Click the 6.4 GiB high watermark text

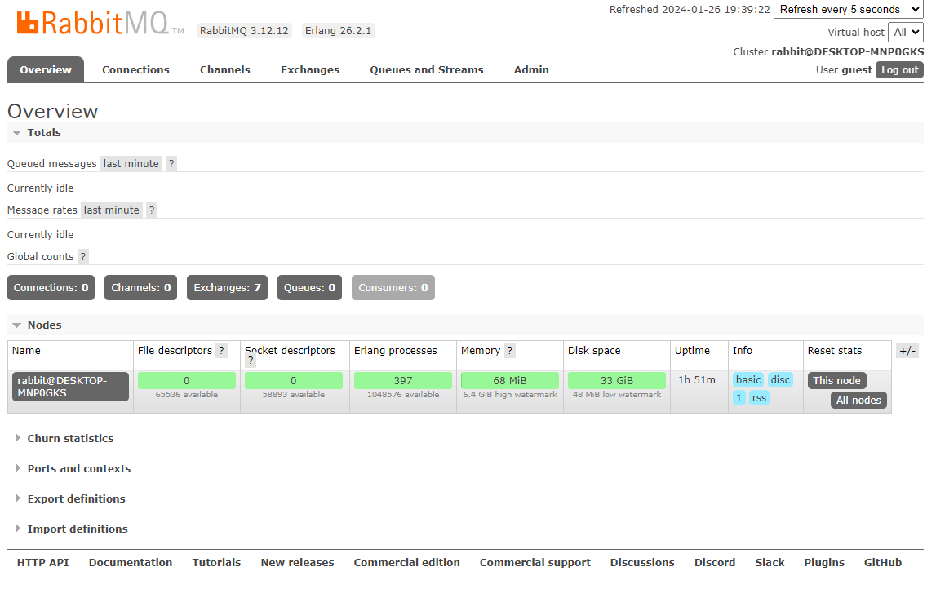[x=510, y=395]
